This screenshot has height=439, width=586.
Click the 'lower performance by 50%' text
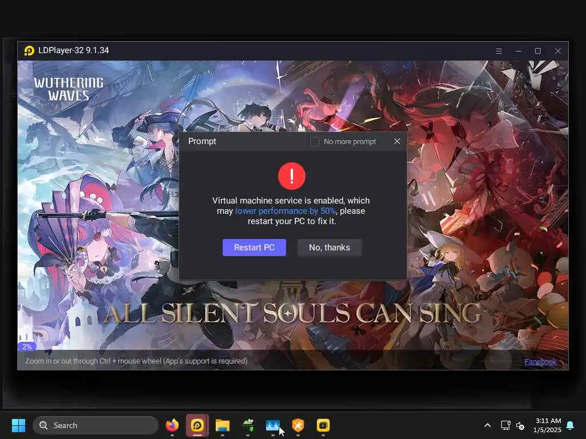[285, 211]
